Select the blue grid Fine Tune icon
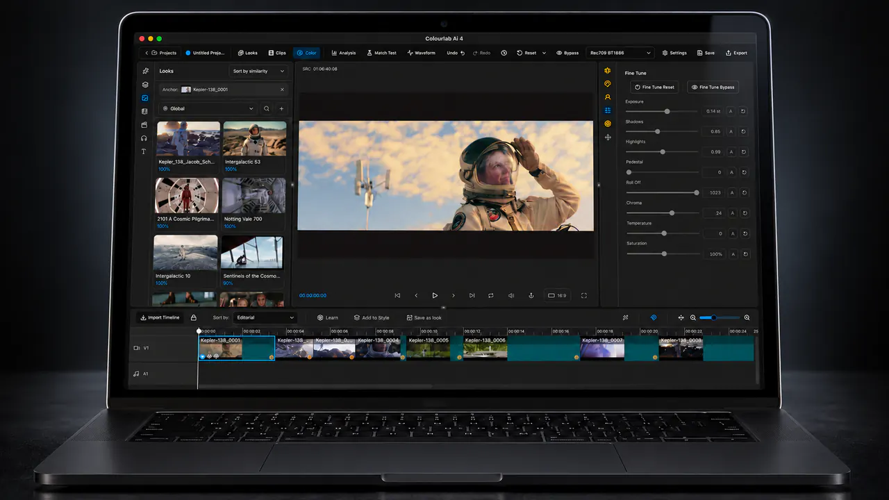The height and width of the screenshot is (500, 889). [608, 110]
